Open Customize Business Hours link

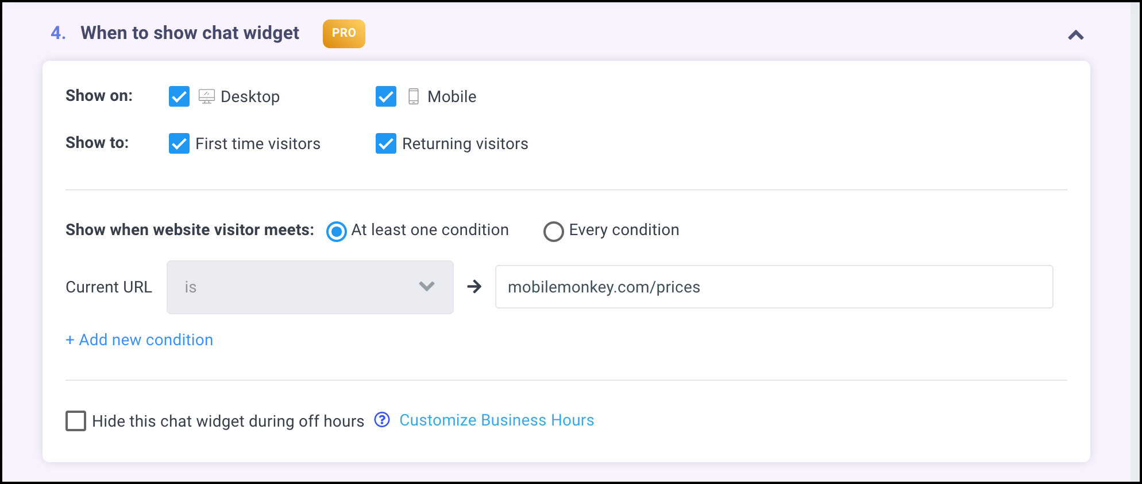click(x=496, y=420)
